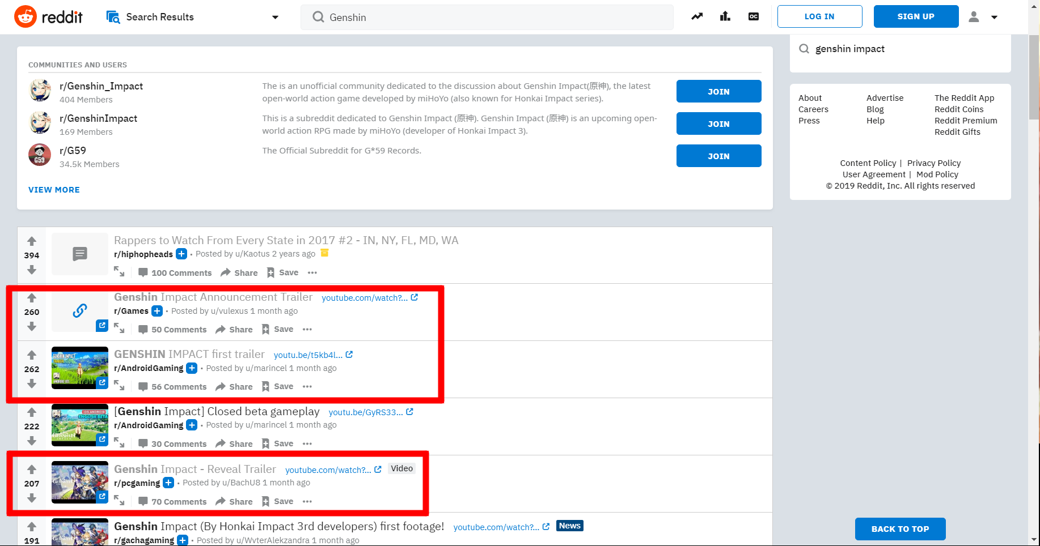Expand the first trailer post preview
The image size is (1040, 546).
(119, 385)
